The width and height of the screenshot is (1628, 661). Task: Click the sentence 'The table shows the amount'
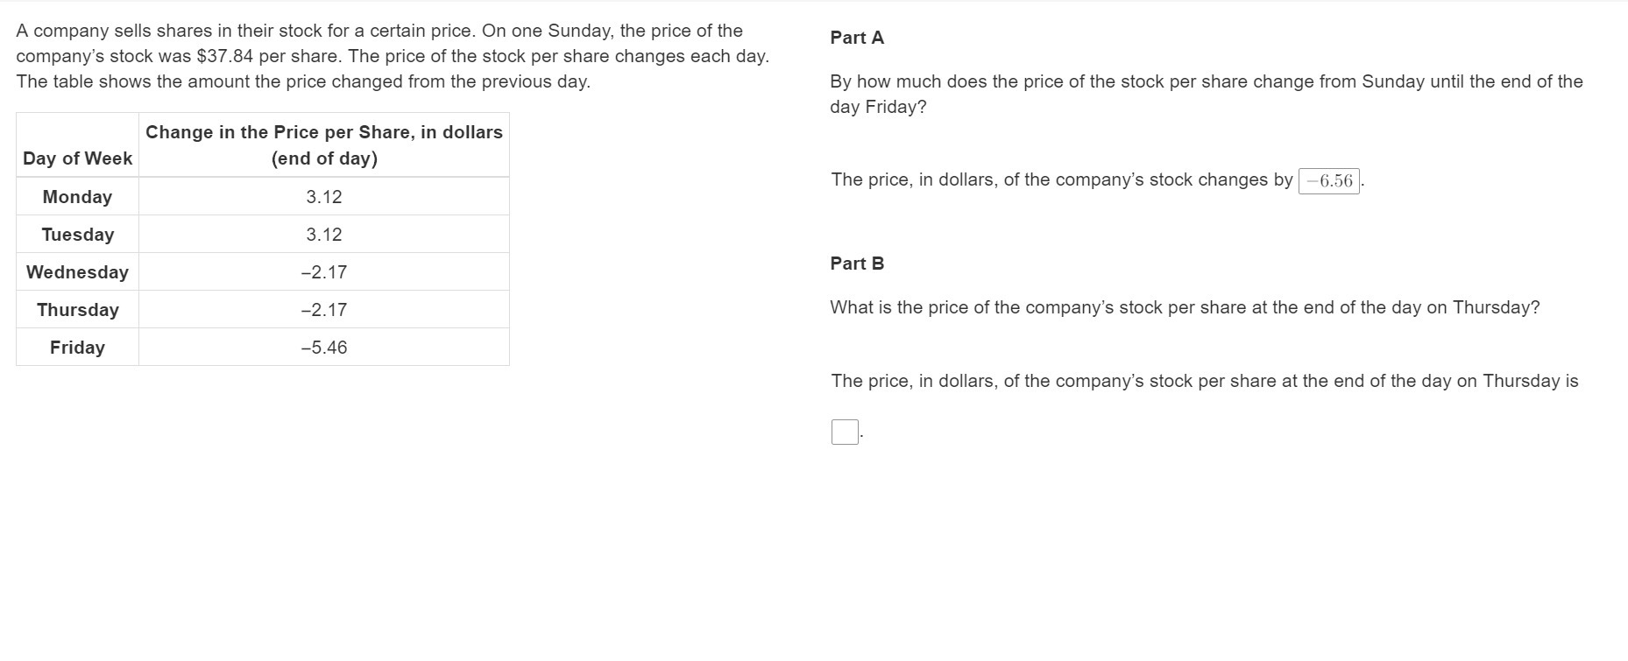[303, 81]
